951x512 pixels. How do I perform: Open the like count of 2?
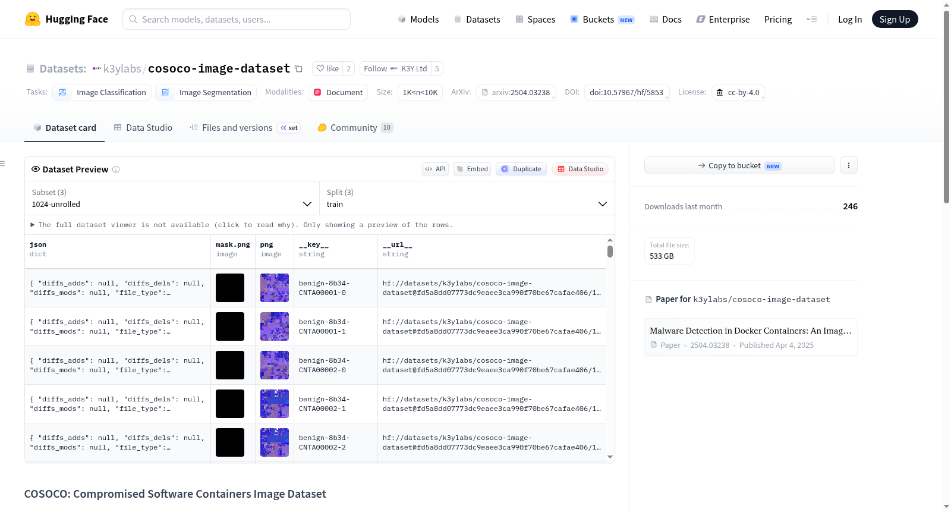[x=349, y=68]
